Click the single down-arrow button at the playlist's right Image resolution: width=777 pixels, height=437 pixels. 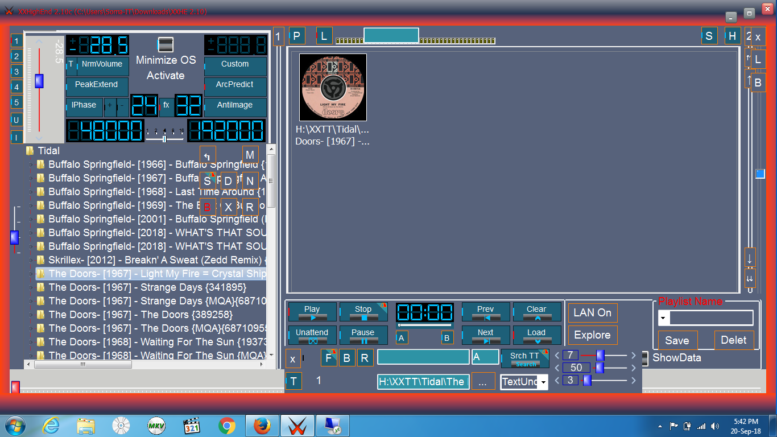pos(750,258)
